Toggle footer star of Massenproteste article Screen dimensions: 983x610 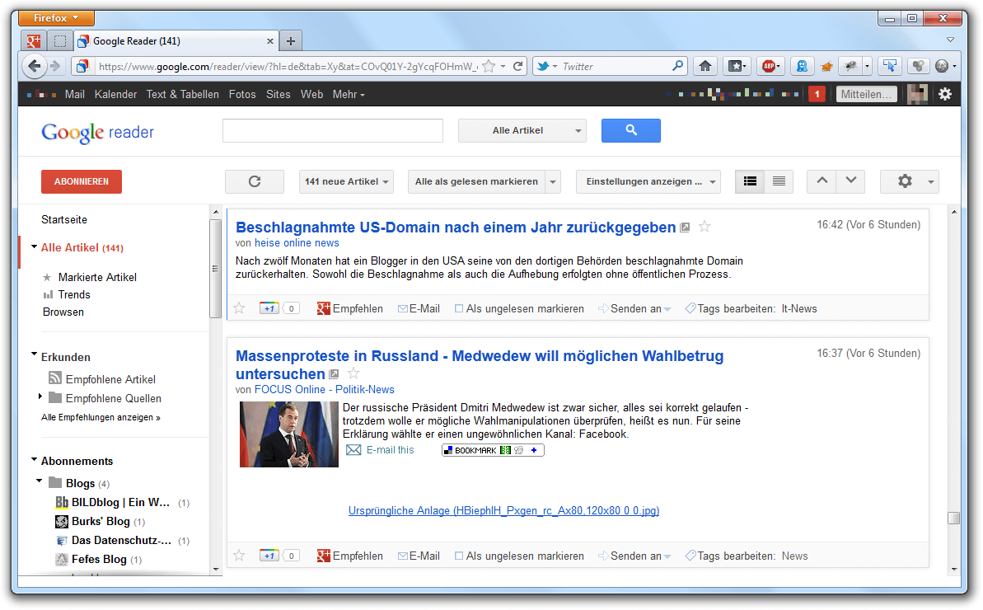coord(240,556)
